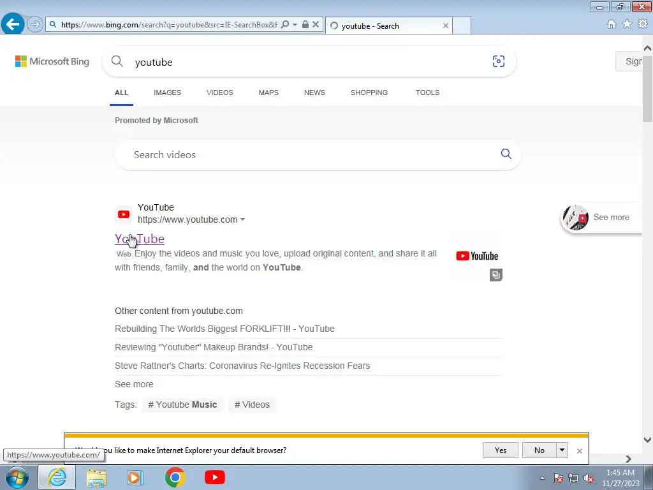653x490 pixels.
Task: Click the vertical scrollbar down arrow
Action: (648, 440)
